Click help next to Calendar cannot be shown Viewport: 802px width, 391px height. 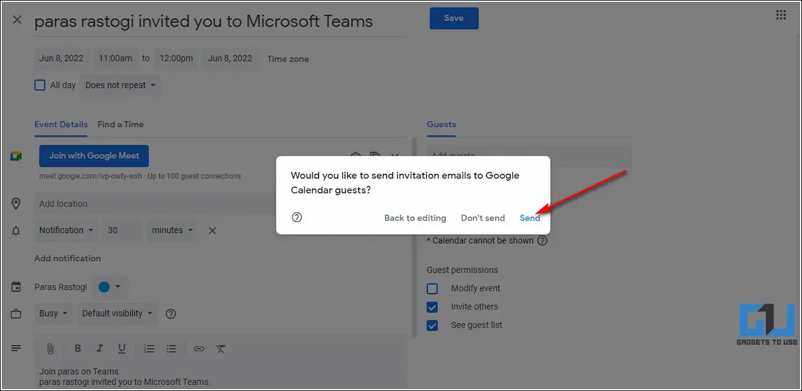[543, 241]
